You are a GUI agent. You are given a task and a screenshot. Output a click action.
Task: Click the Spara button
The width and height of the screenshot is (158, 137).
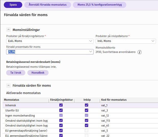[13, 5]
